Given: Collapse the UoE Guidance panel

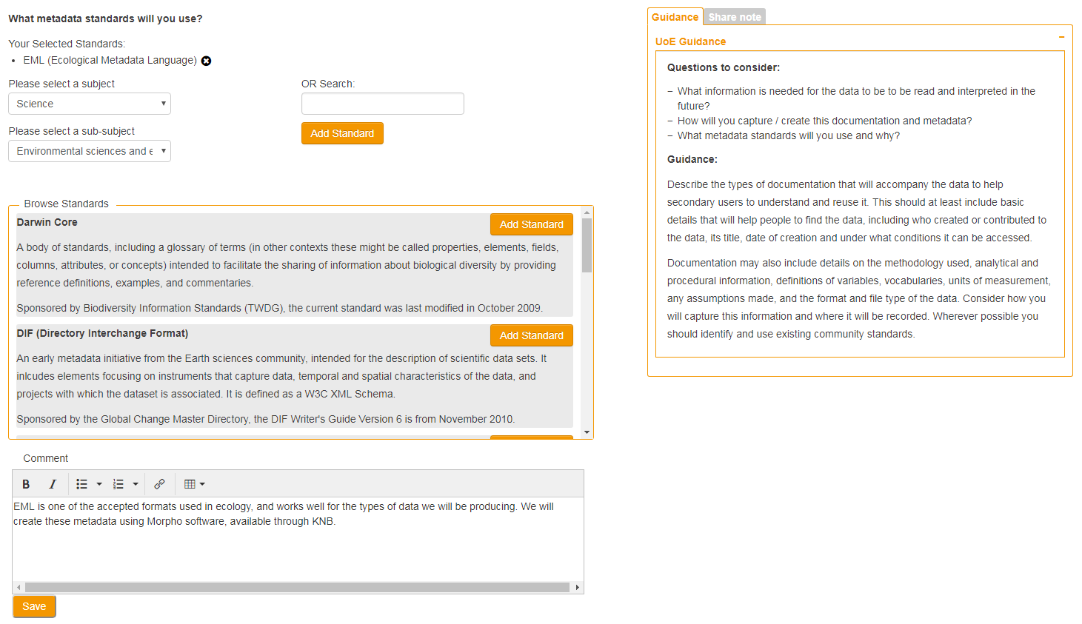Looking at the screenshot, I should (1061, 37).
